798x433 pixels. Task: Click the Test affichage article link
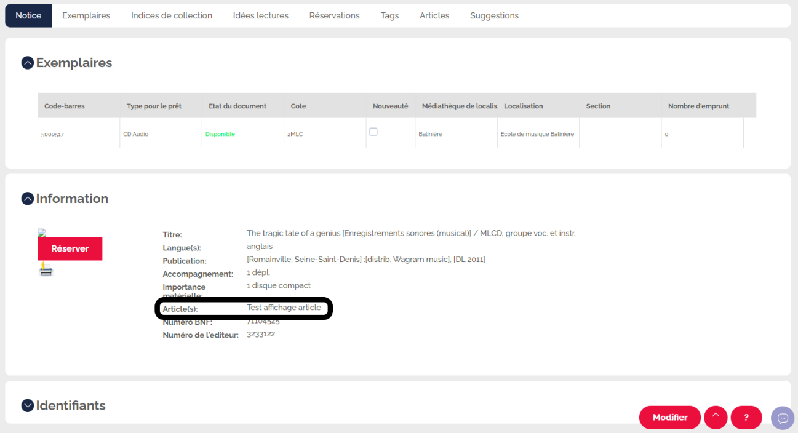284,308
